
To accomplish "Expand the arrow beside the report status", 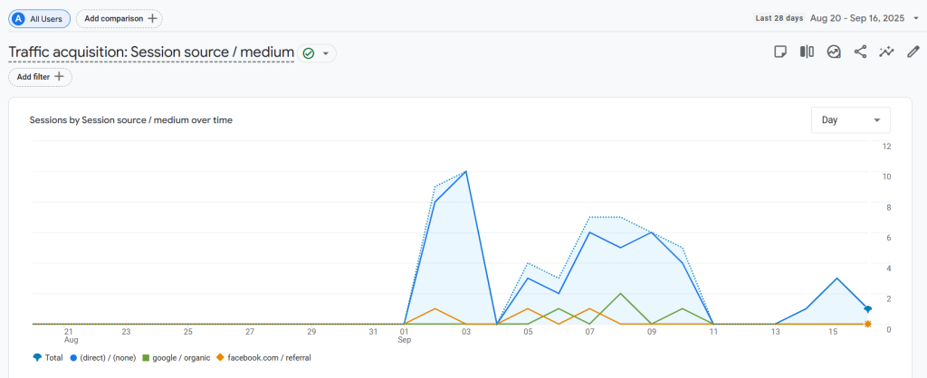I will click(326, 53).
